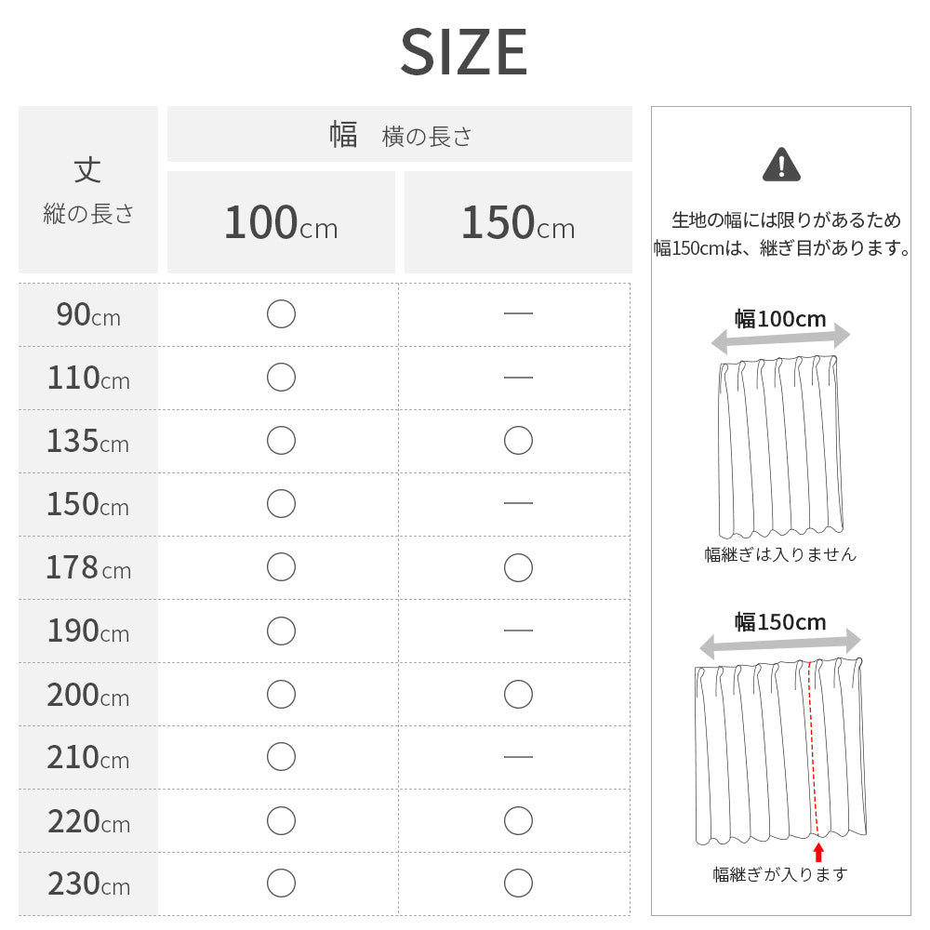Select the circle for 230cm length, 150cm width
930x930 pixels.
click(x=518, y=883)
